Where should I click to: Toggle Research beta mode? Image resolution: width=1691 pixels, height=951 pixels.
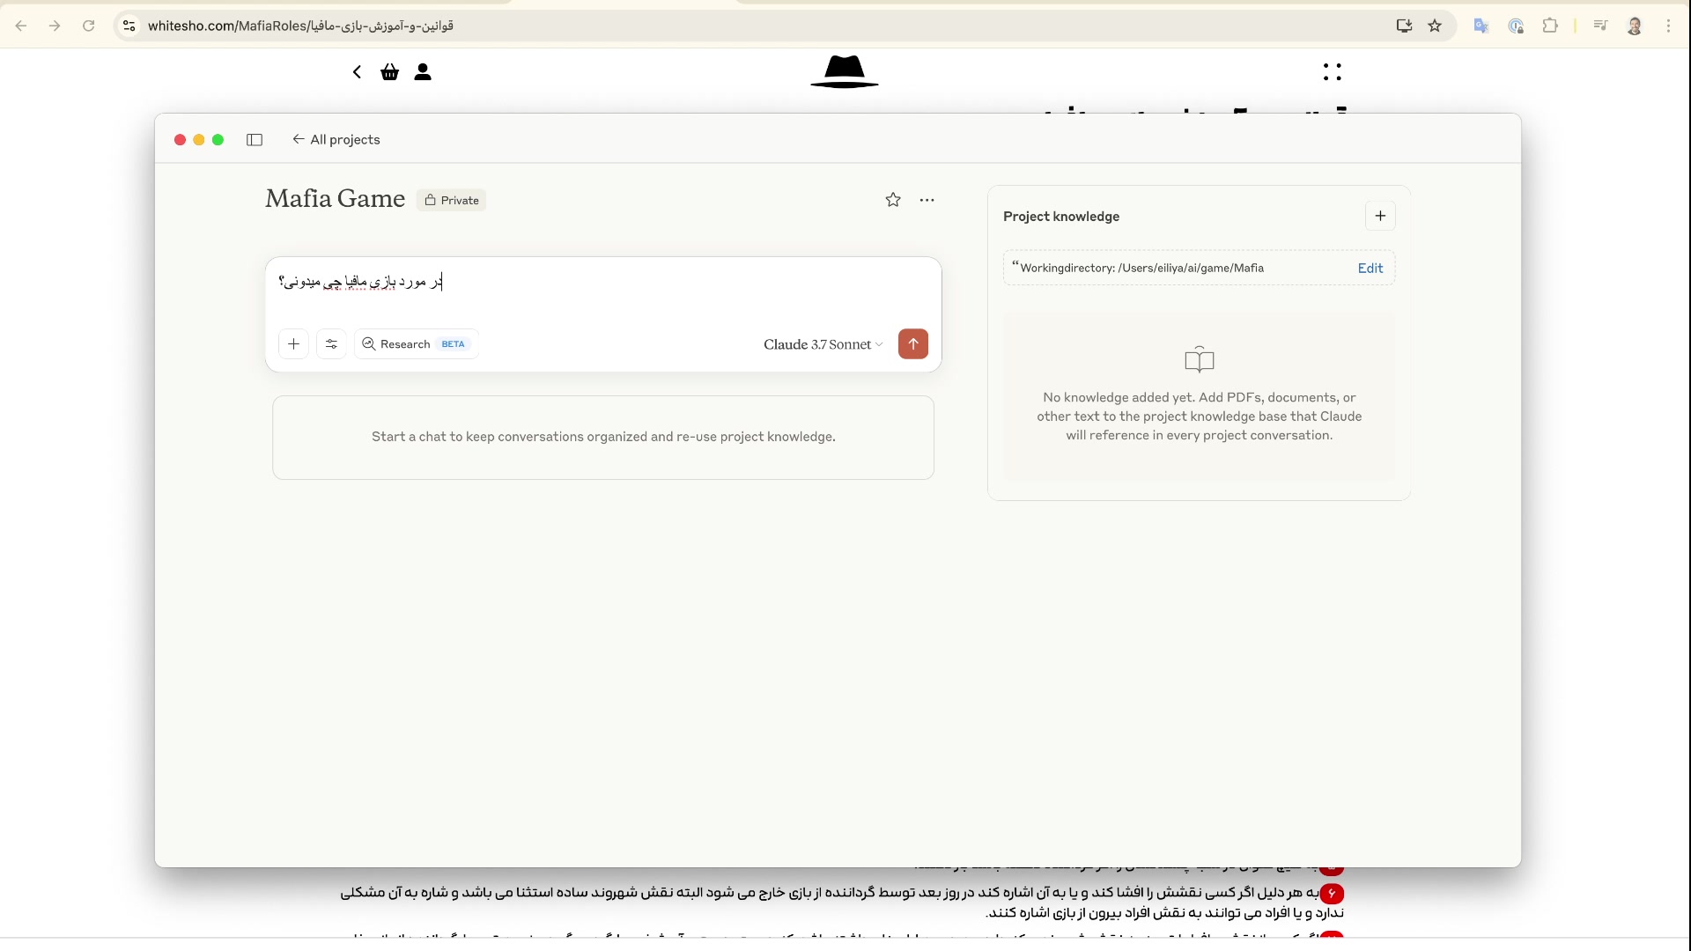pyautogui.click(x=416, y=344)
